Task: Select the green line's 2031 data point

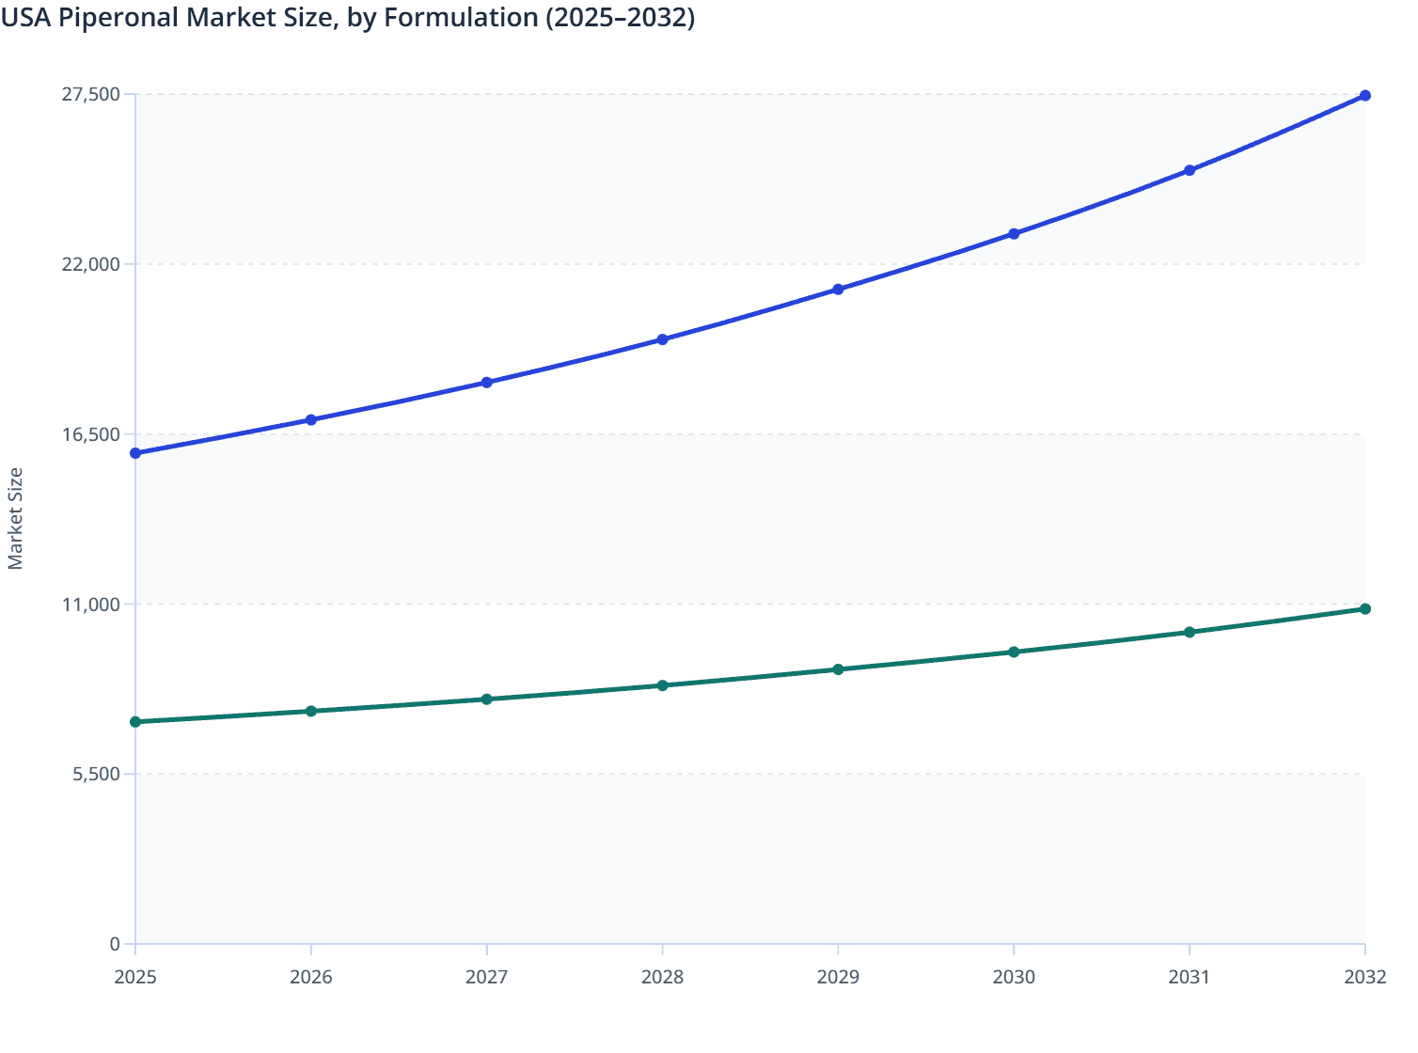Action: pos(1189,632)
